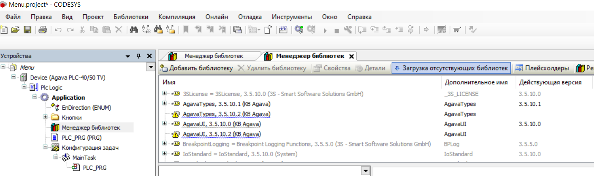Print with the printer toolbar icon
594x176 pixels.
tap(42, 30)
